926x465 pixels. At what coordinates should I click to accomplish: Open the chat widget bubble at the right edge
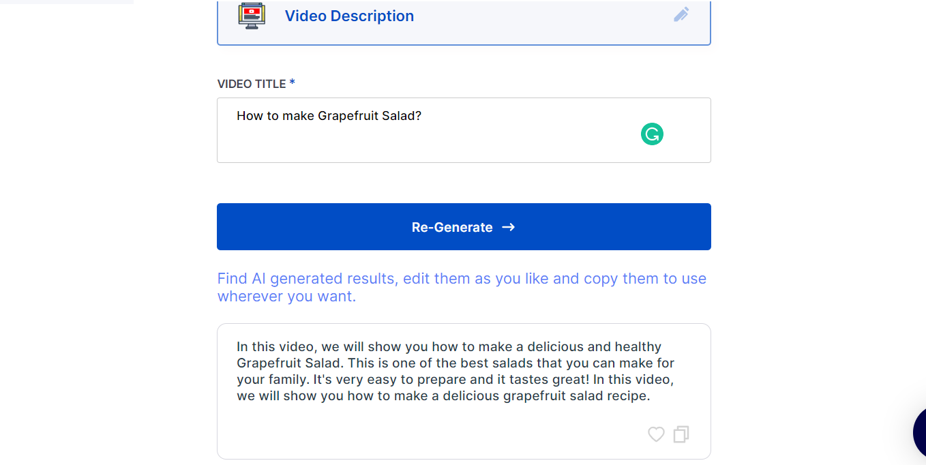tap(919, 432)
